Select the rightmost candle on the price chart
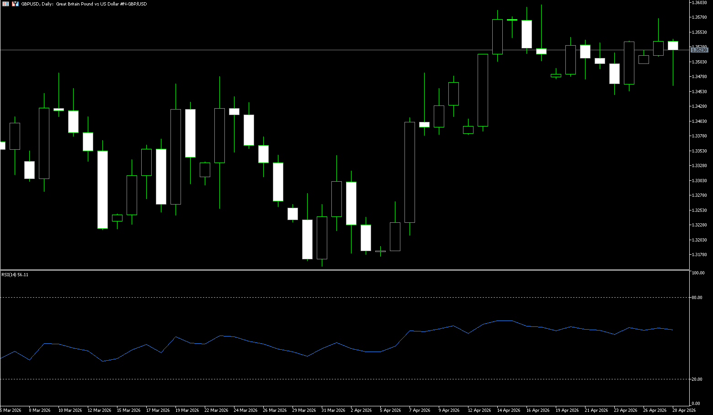This screenshot has width=713, height=415. click(673, 45)
